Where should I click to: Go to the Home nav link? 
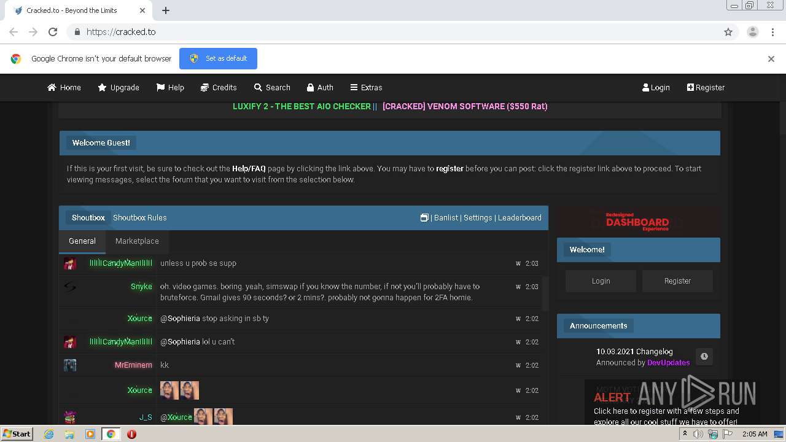64,87
